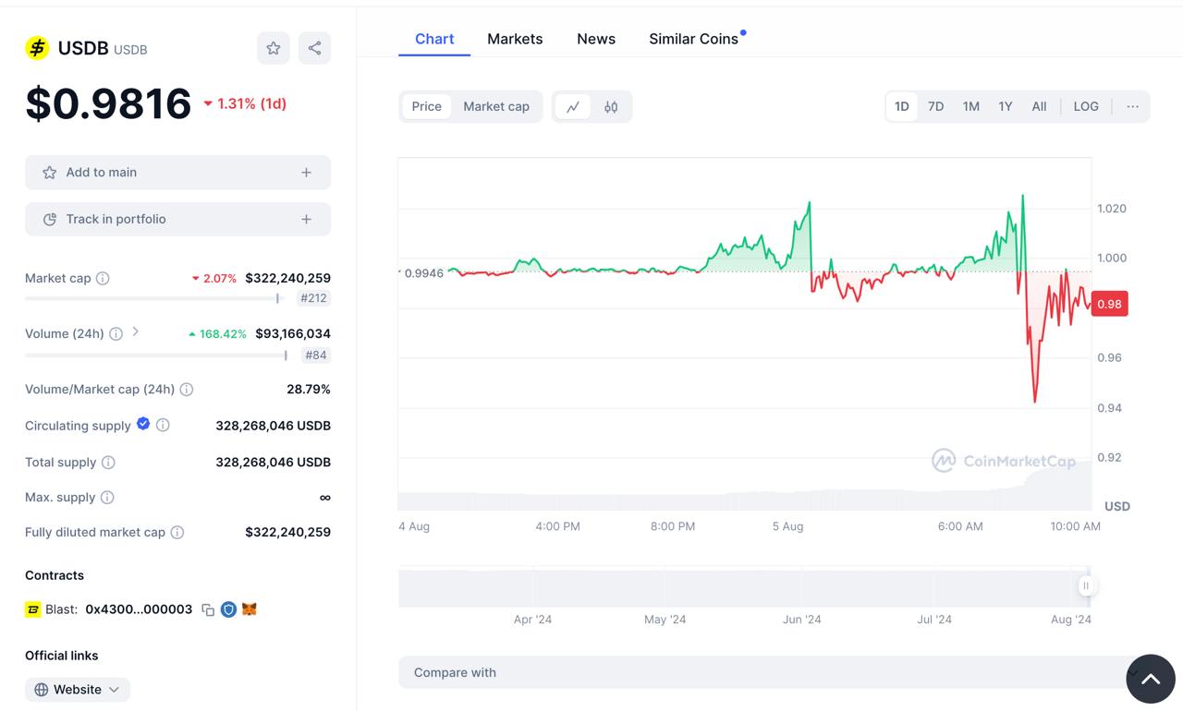Click the Volume (24h) info icon
The width and height of the screenshot is (1183, 711).
click(x=116, y=334)
